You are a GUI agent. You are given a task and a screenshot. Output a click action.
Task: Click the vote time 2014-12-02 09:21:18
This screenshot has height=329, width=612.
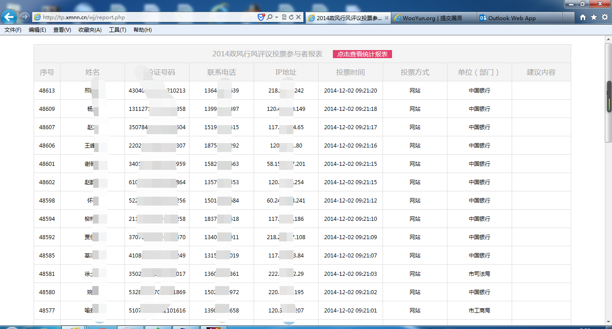point(350,109)
